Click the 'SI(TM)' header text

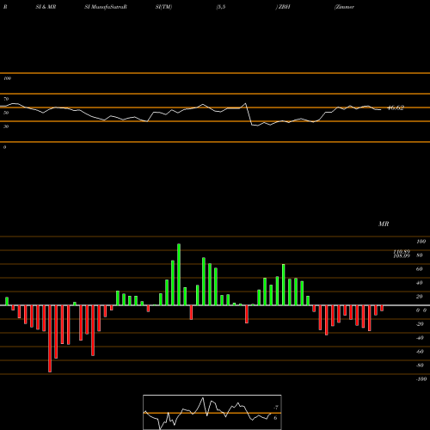click(163, 7)
